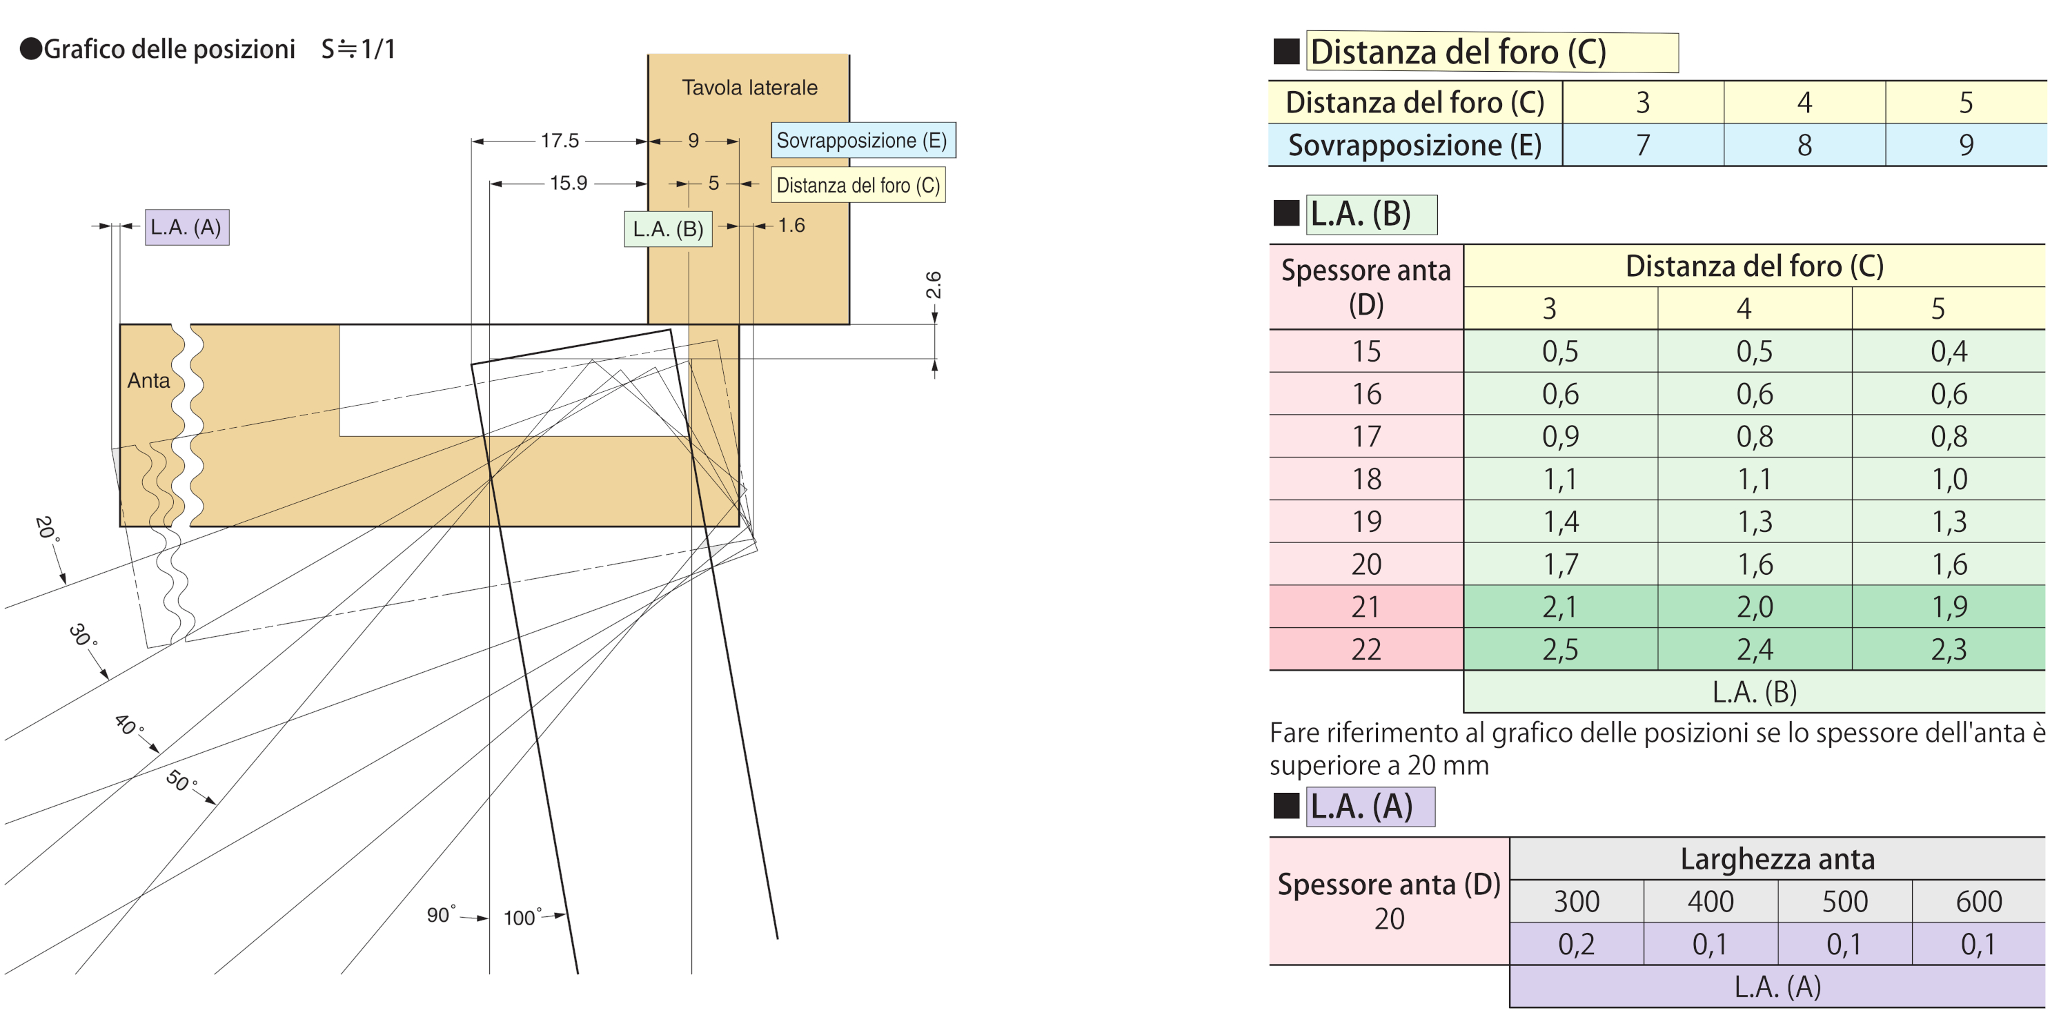
Task: Select the 600 width column cell
Action: coord(1978,902)
